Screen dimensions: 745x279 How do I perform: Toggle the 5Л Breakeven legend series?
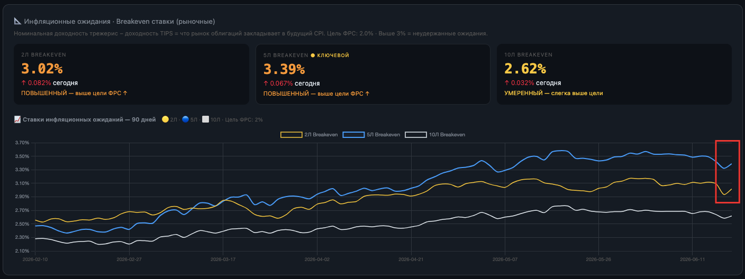pos(371,135)
